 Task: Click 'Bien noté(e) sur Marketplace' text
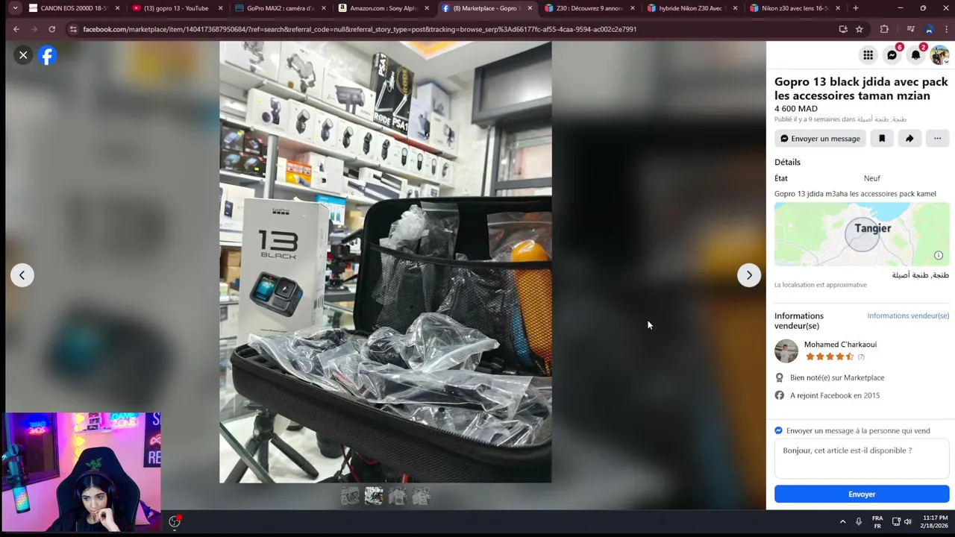837,377
